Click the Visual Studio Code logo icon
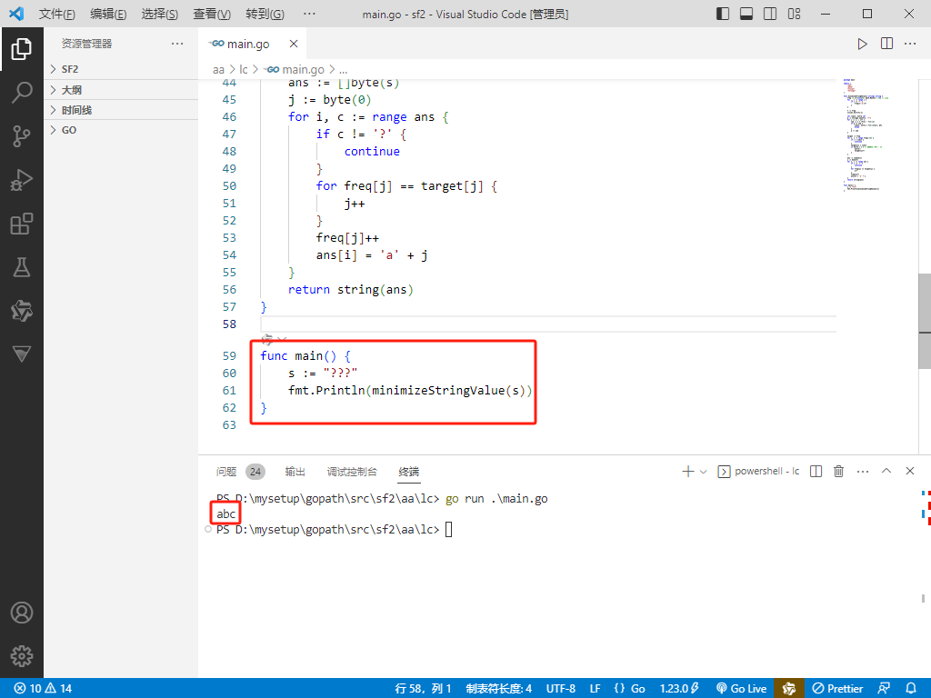 [x=16, y=13]
